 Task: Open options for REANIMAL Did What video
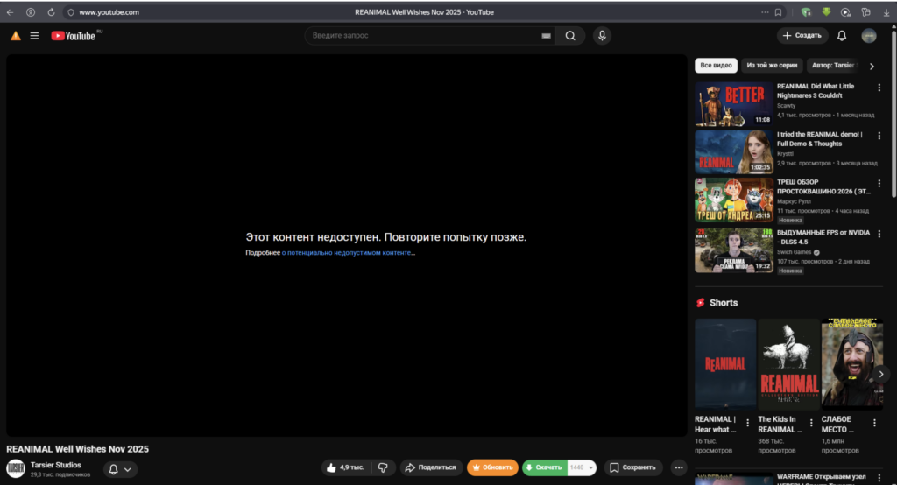(879, 88)
